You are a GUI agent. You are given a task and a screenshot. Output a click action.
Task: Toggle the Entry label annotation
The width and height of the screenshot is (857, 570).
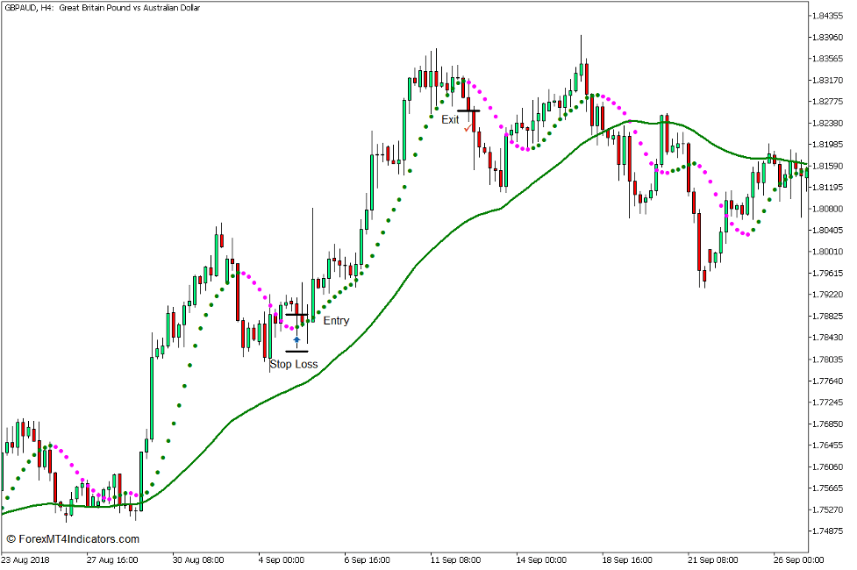(x=337, y=320)
